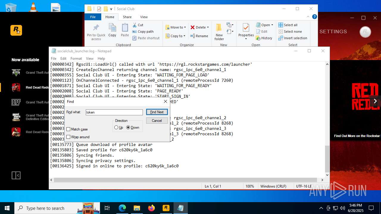The height and width of the screenshot is (214, 381).
Task: Open Firefox from taskbar
Action: [152, 208]
